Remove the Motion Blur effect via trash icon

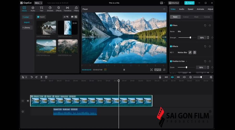195,53
